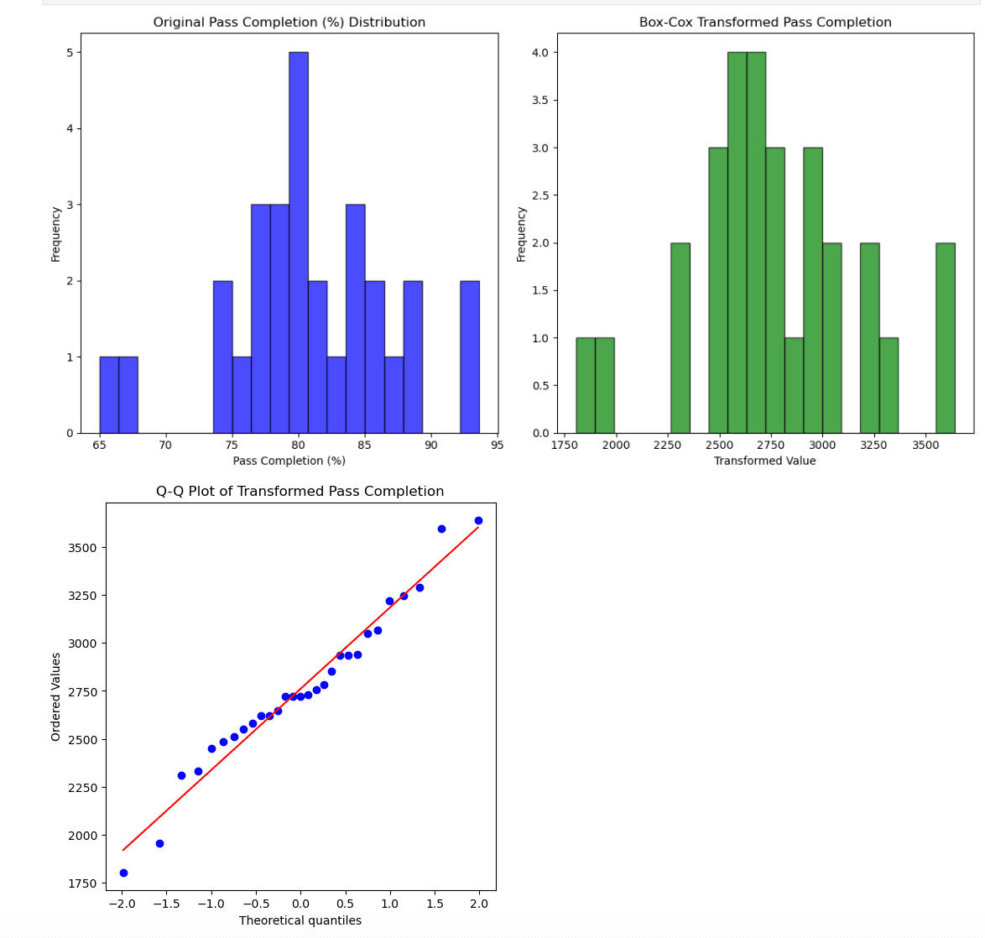Click the tallest blue bar with frequency 5
The image size is (985, 938).
(x=299, y=242)
